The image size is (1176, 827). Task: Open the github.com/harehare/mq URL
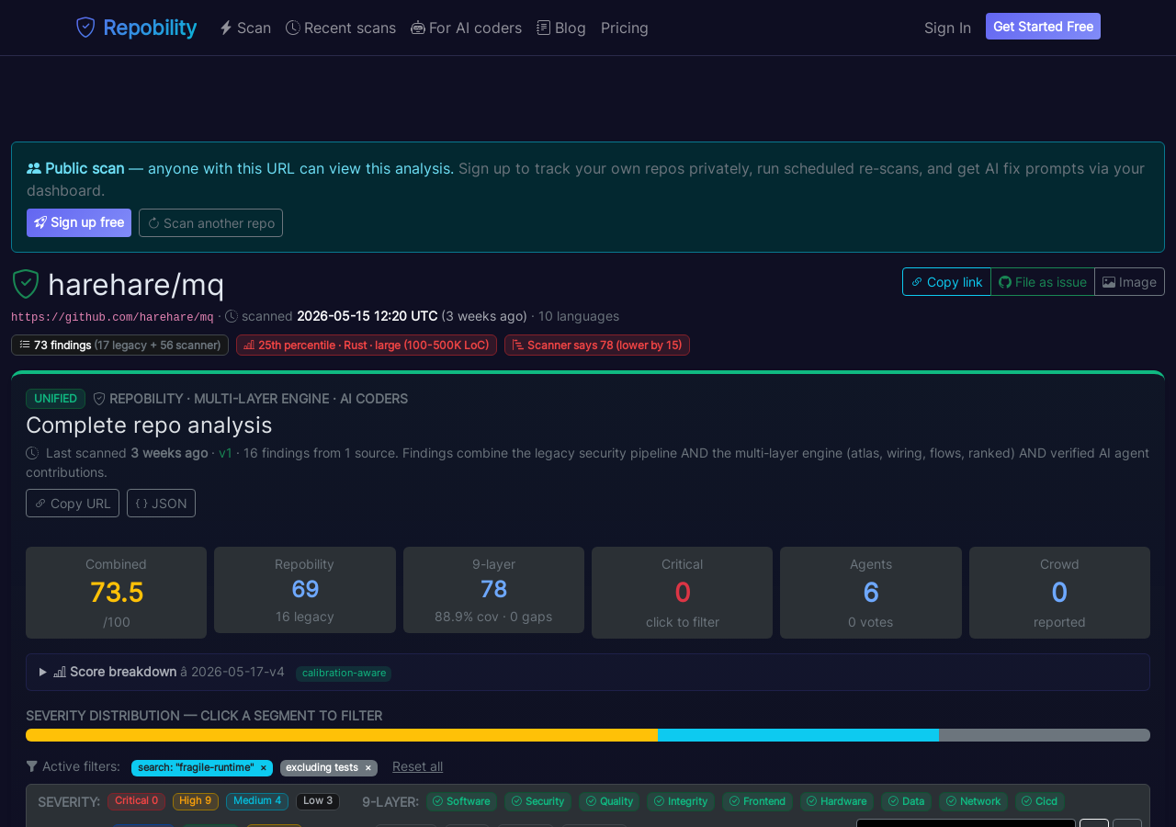[x=112, y=317]
